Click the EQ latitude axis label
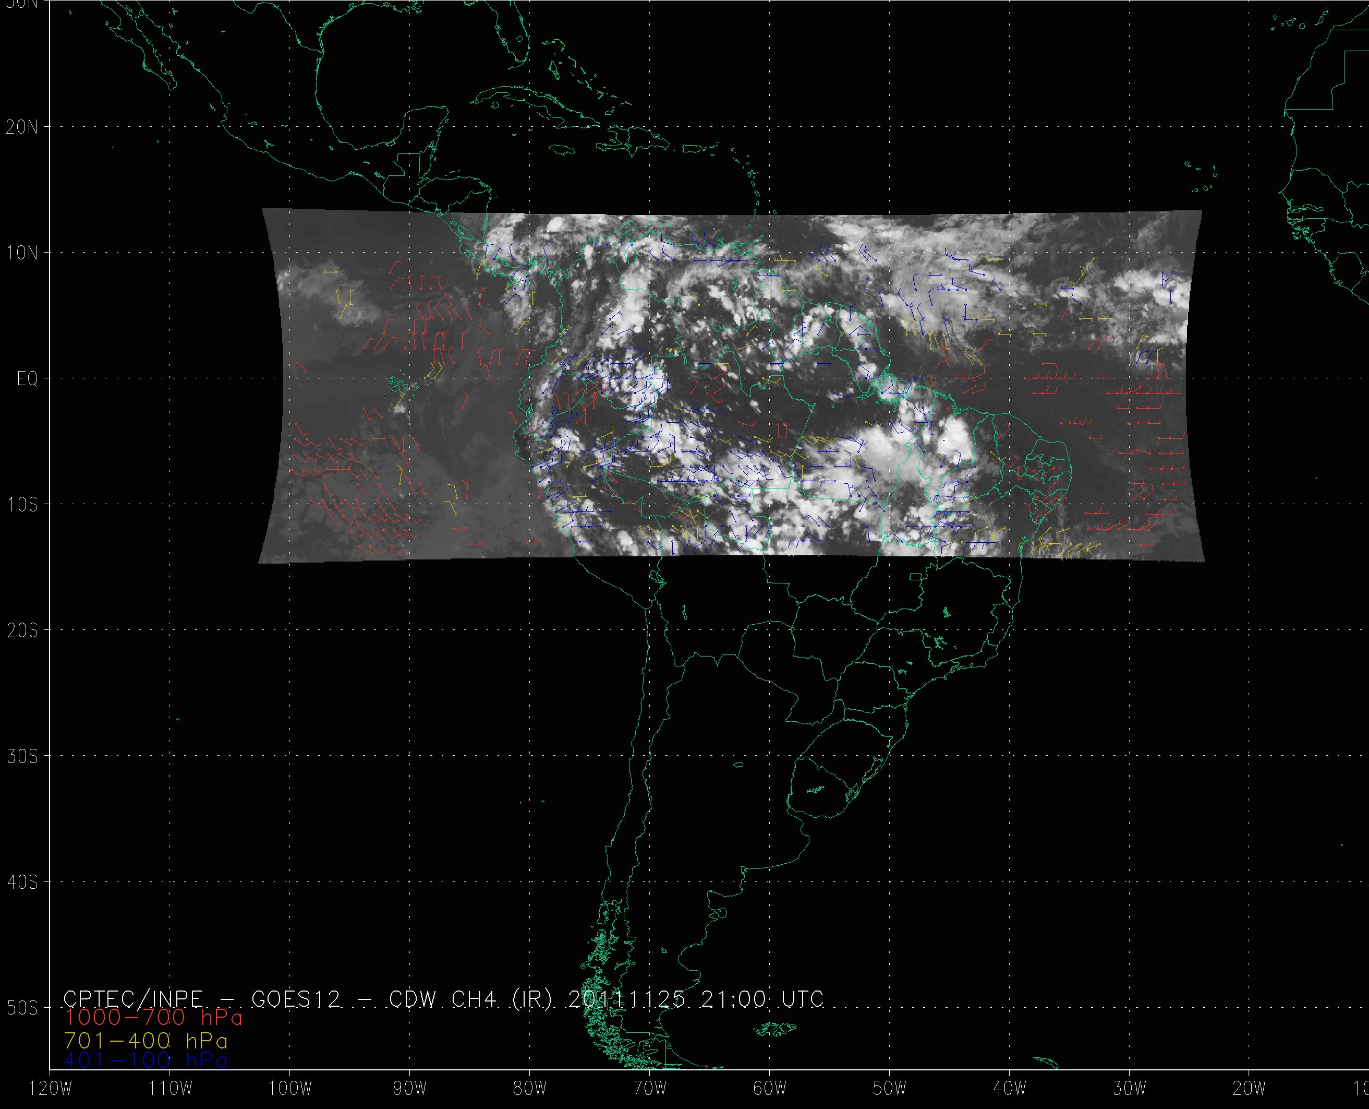 point(28,379)
